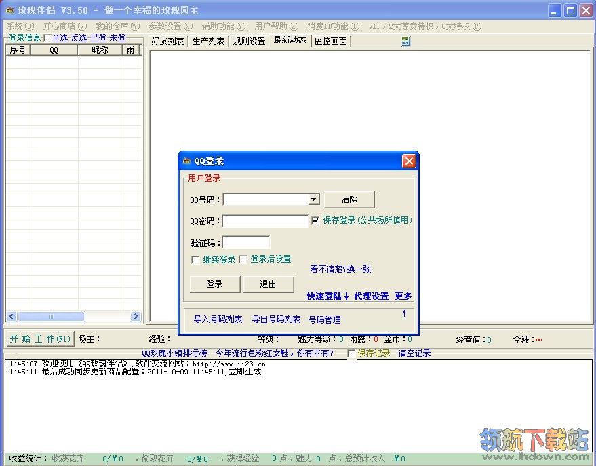Click the 雨. column header
The width and height of the screenshot is (596, 466).
(x=132, y=50)
